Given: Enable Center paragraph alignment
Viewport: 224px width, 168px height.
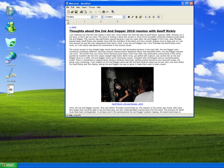Looking at the screenshot, I should 150,17.
